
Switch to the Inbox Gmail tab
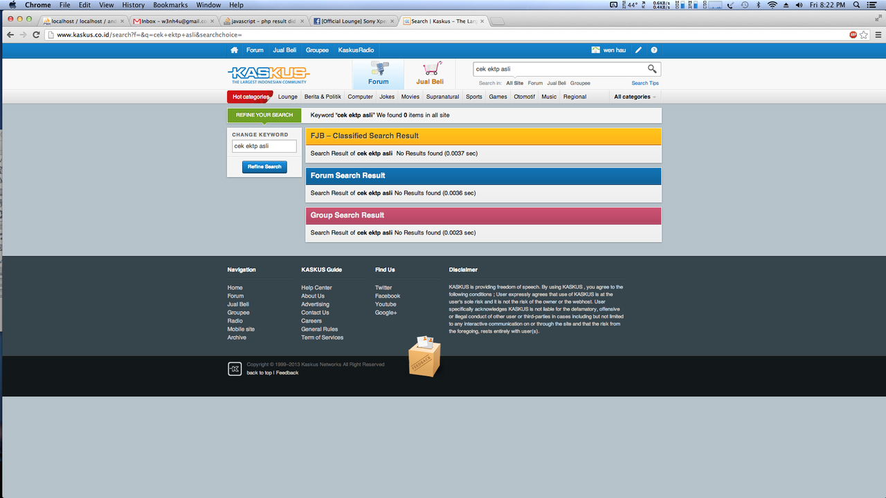coord(172,21)
